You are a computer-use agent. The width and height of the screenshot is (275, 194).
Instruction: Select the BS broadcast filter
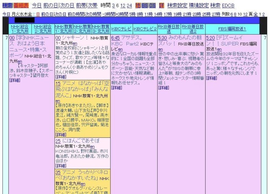(x=144, y=5)
